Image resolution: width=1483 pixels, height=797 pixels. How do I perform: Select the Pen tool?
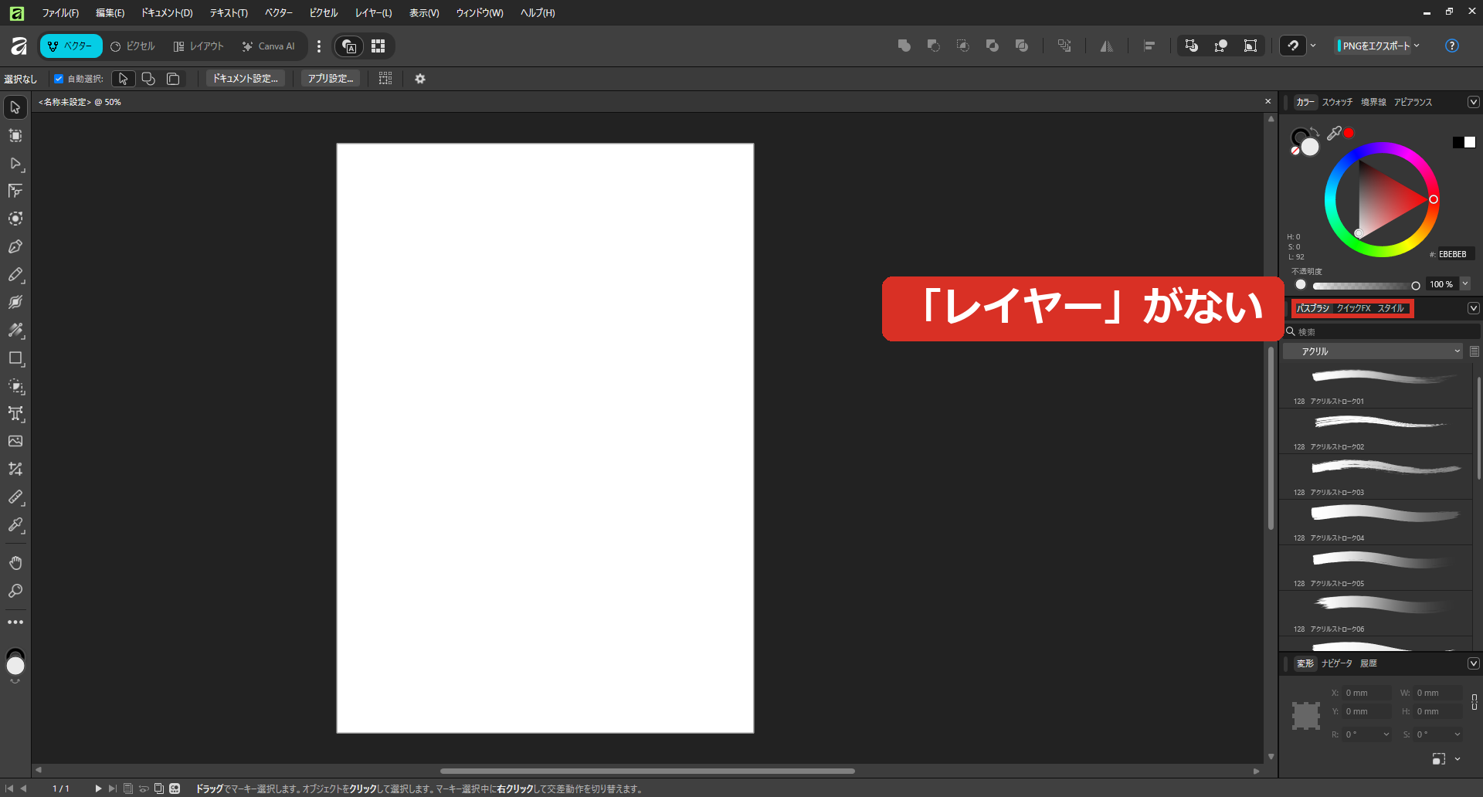15,247
